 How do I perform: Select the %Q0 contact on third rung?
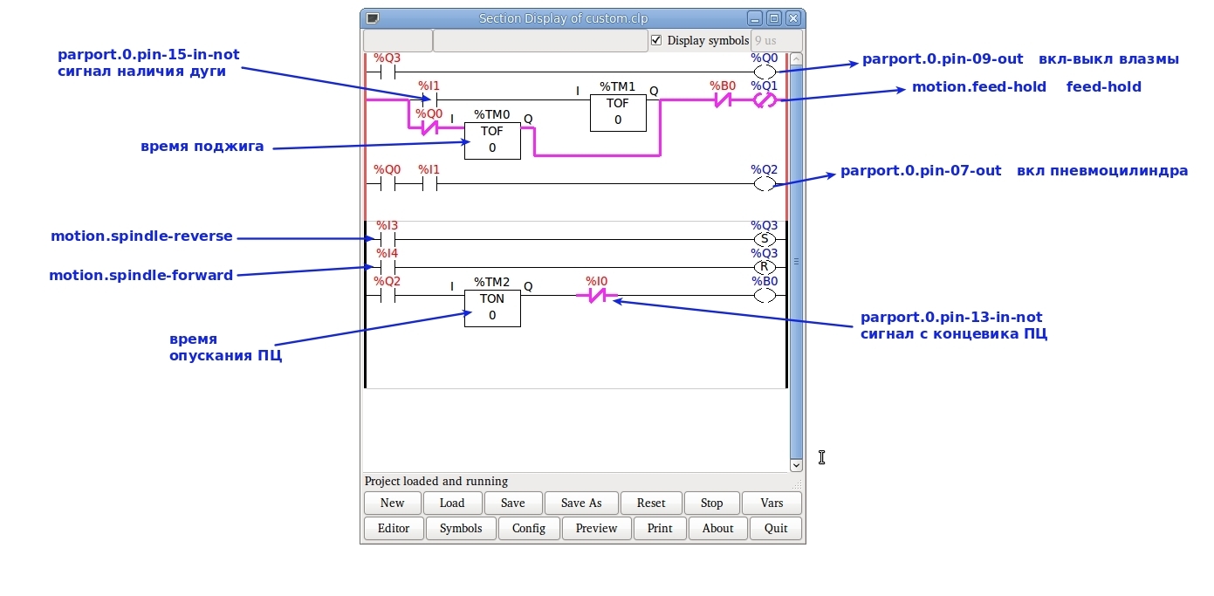click(388, 183)
